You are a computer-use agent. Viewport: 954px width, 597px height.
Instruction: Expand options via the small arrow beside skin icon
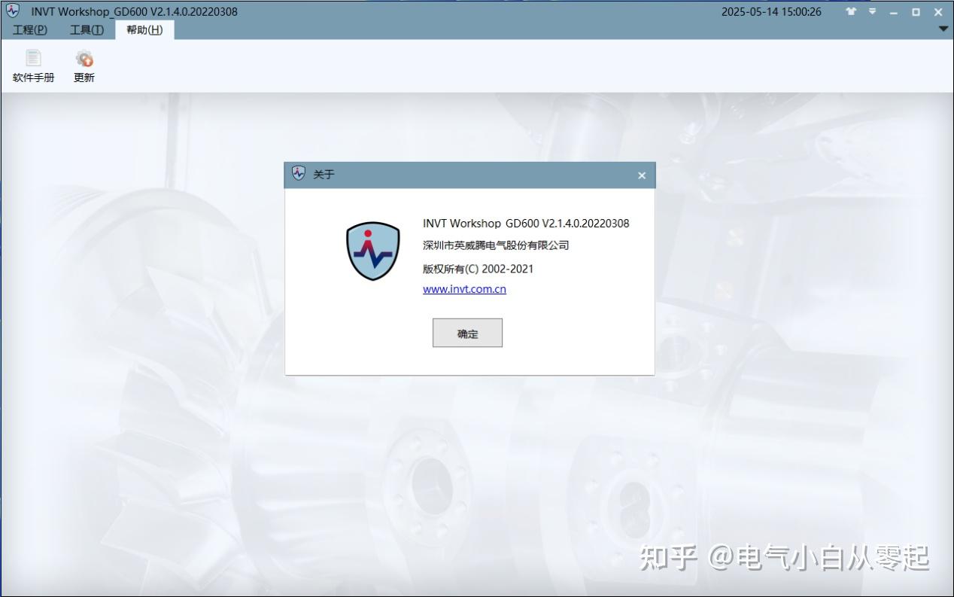coord(872,11)
